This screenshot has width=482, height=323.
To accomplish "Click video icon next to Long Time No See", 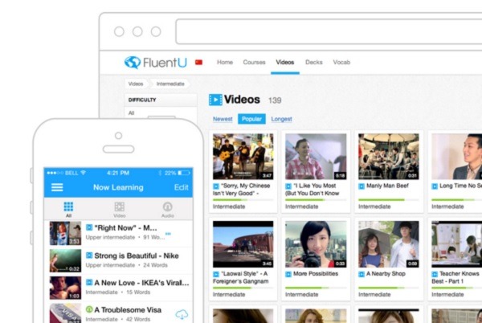I will 435,186.
